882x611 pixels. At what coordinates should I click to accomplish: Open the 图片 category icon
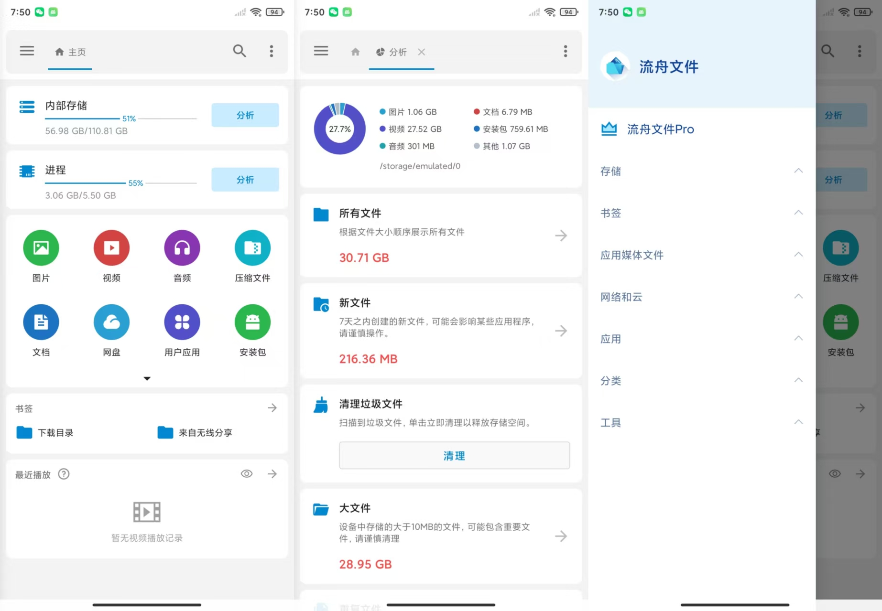(x=41, y=248)
